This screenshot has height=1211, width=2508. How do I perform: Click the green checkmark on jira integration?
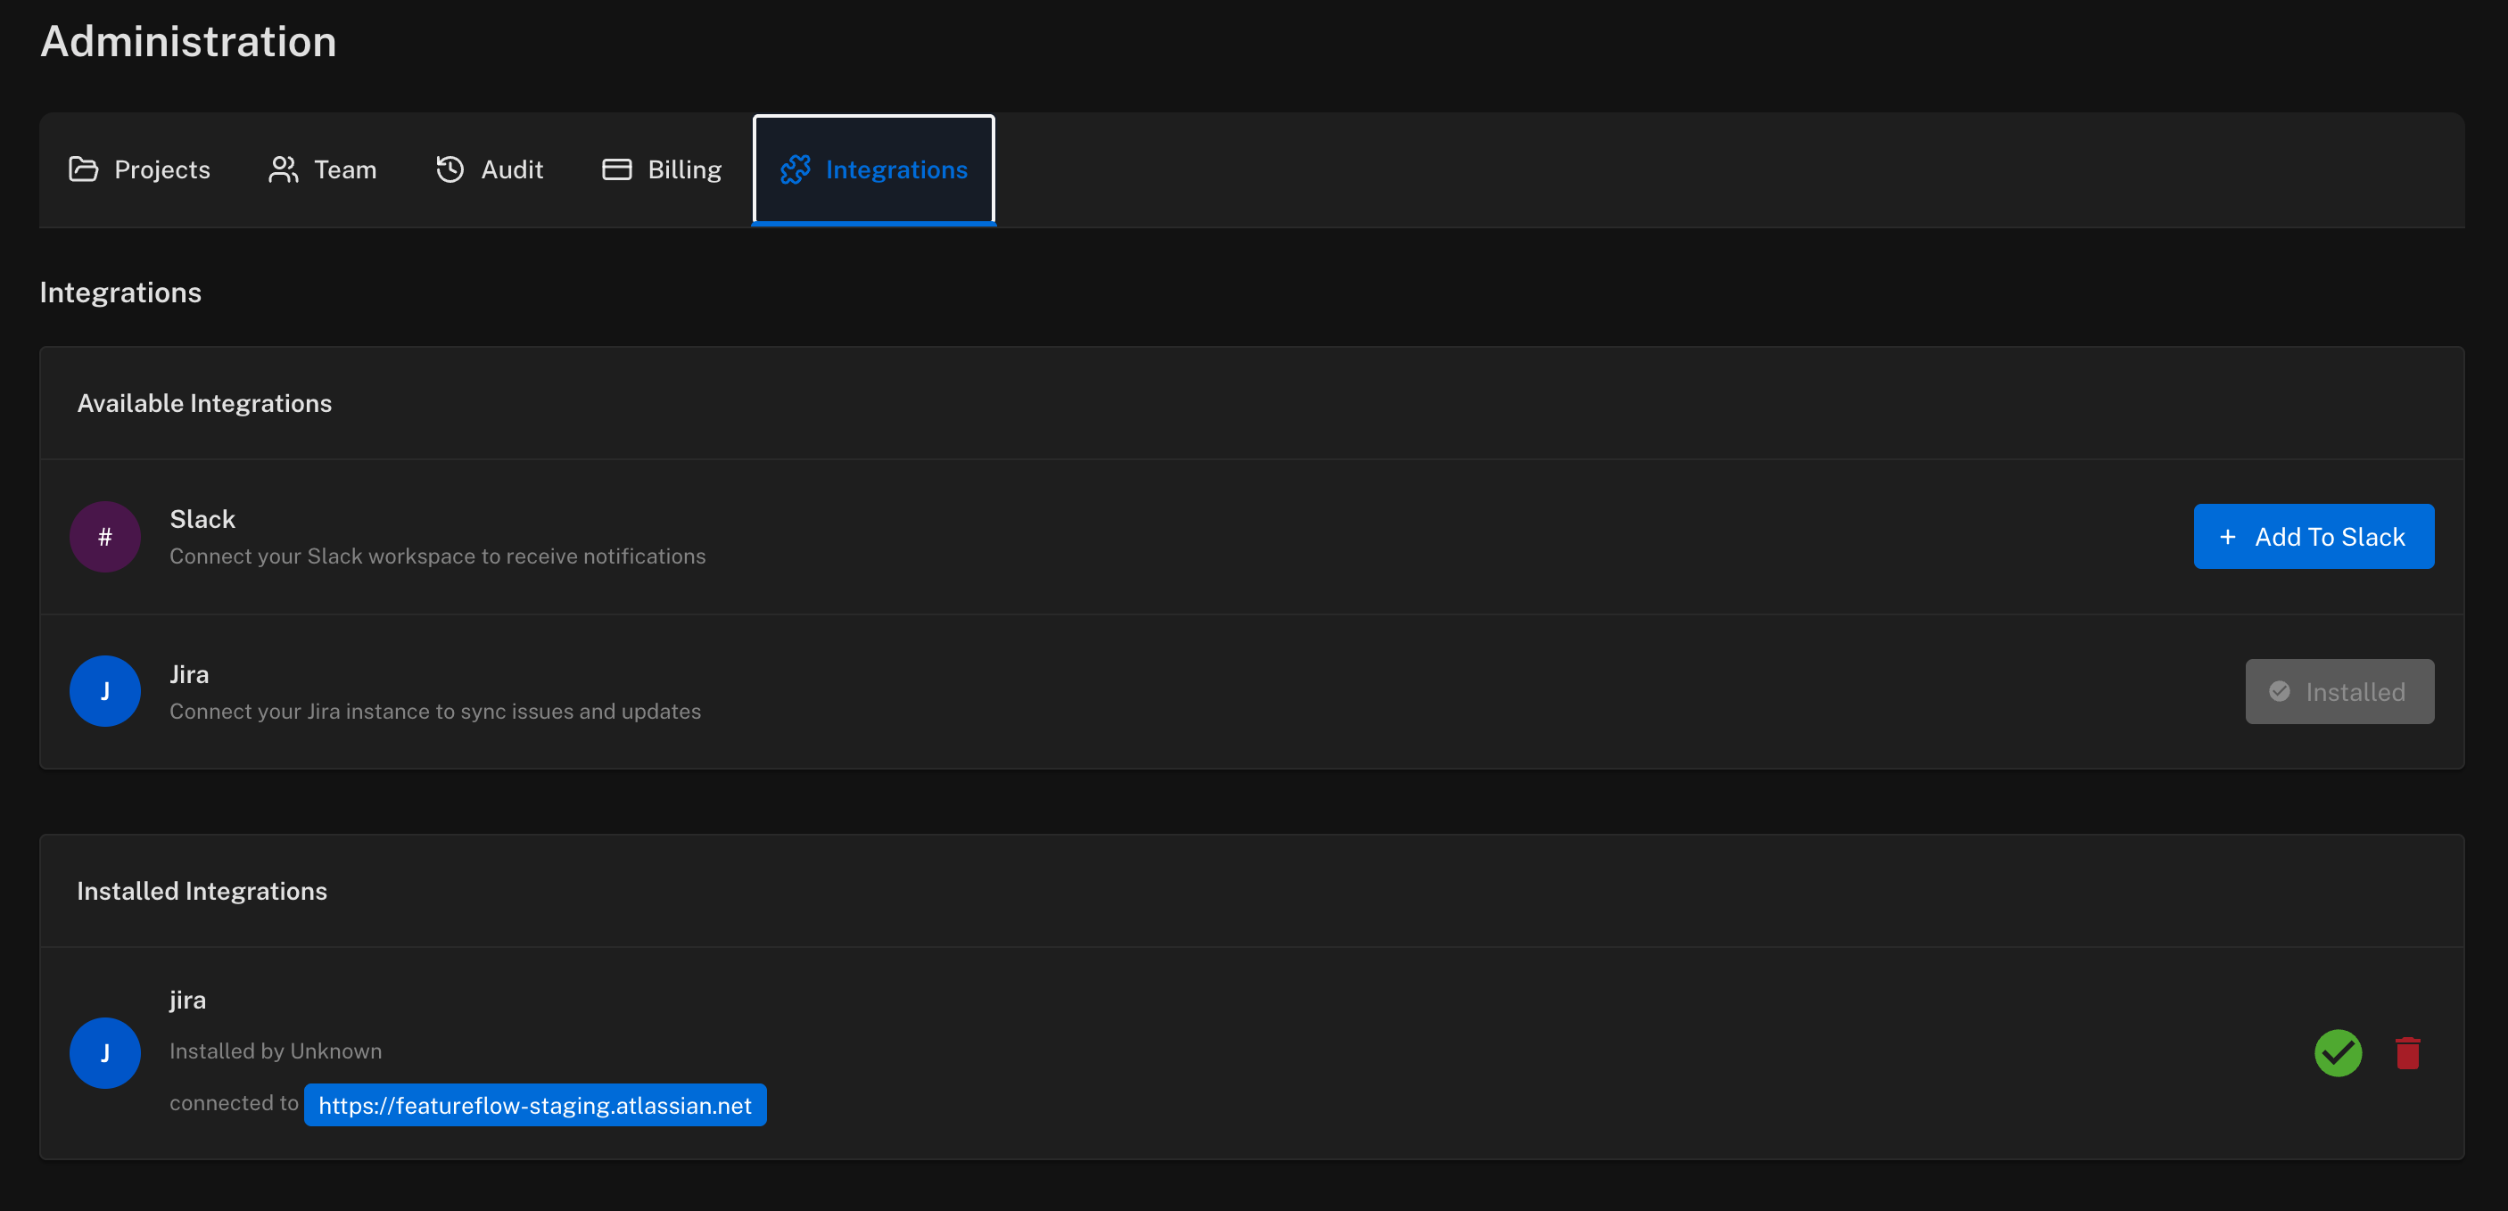pyautogui.click(x=2339, y=1052)
